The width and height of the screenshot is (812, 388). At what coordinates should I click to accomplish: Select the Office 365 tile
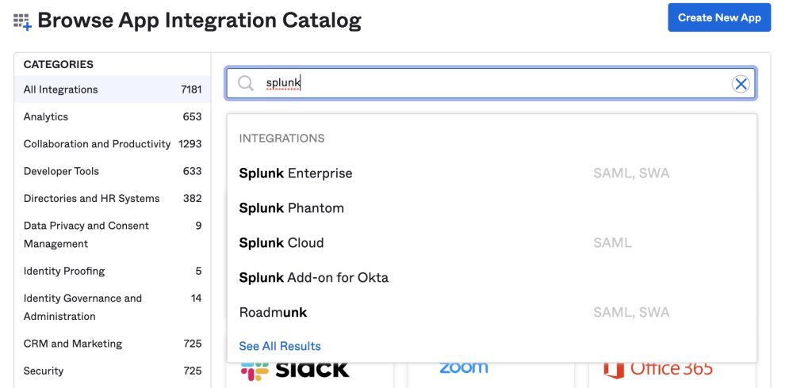657,369
